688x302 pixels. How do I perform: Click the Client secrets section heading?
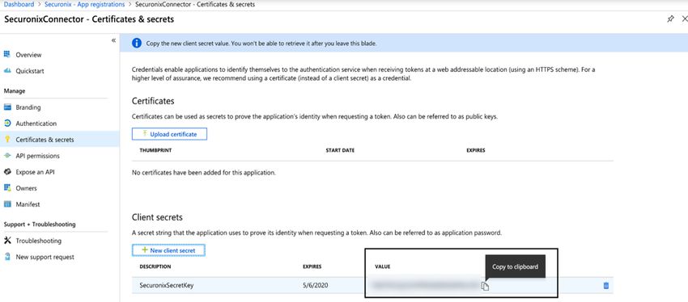[157, 217]
